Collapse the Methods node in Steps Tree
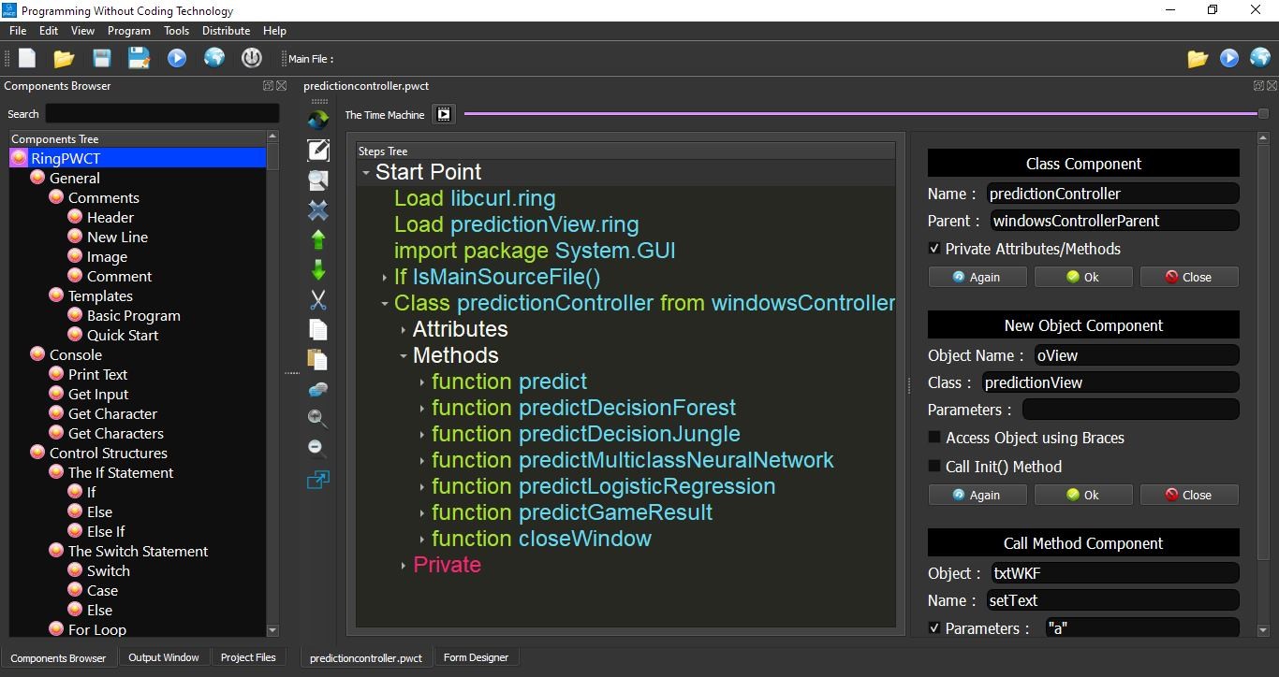This screenshot has width=1279, height=677. tap(404, 355)
